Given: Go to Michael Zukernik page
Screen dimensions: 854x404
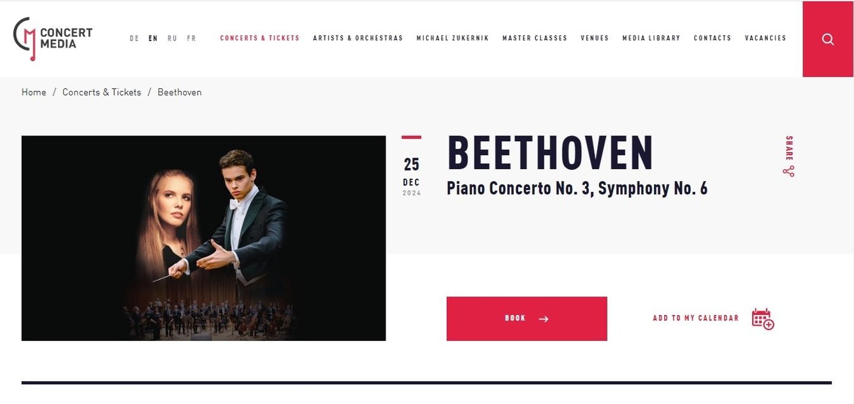Looking at the screenshot, I should coord(452,38).
